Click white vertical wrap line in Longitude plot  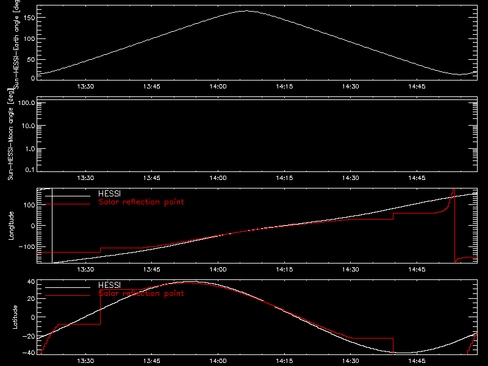pos(52,226)
